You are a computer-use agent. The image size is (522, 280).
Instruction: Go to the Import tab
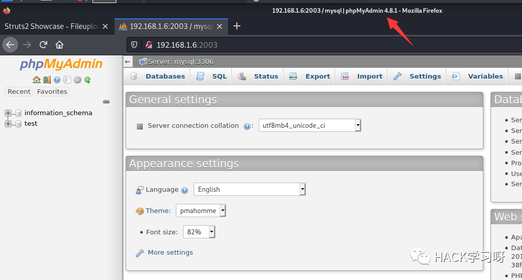click(361, 77)
